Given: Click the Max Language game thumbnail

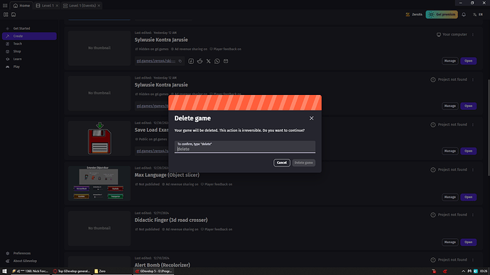Looking at the screenshot, I should click(99, 184).
